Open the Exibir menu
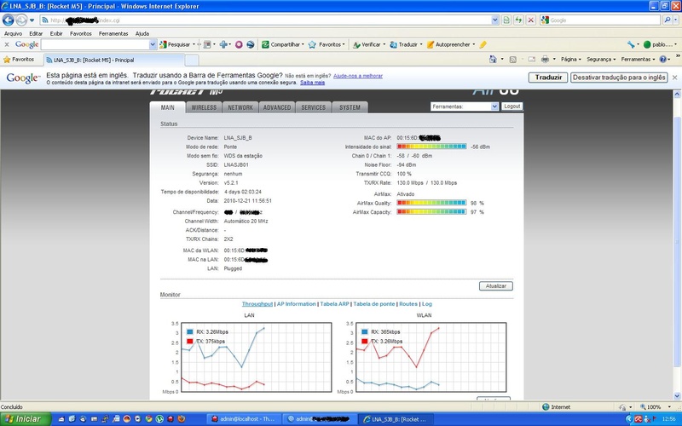 56,33
